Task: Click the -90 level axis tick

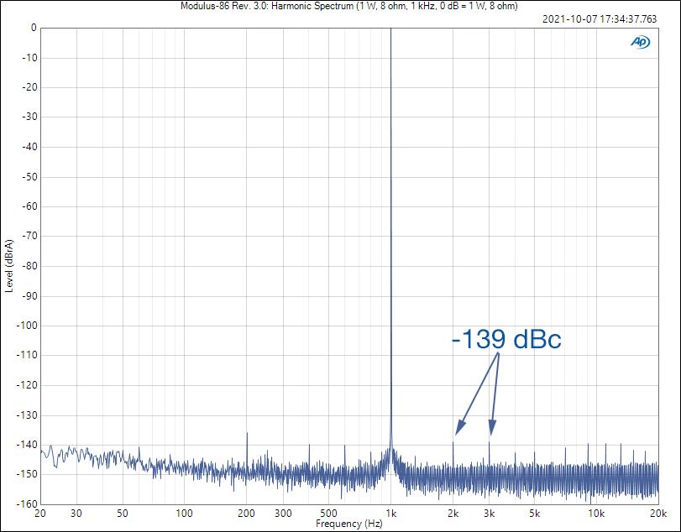Action: tap(29, 296)
